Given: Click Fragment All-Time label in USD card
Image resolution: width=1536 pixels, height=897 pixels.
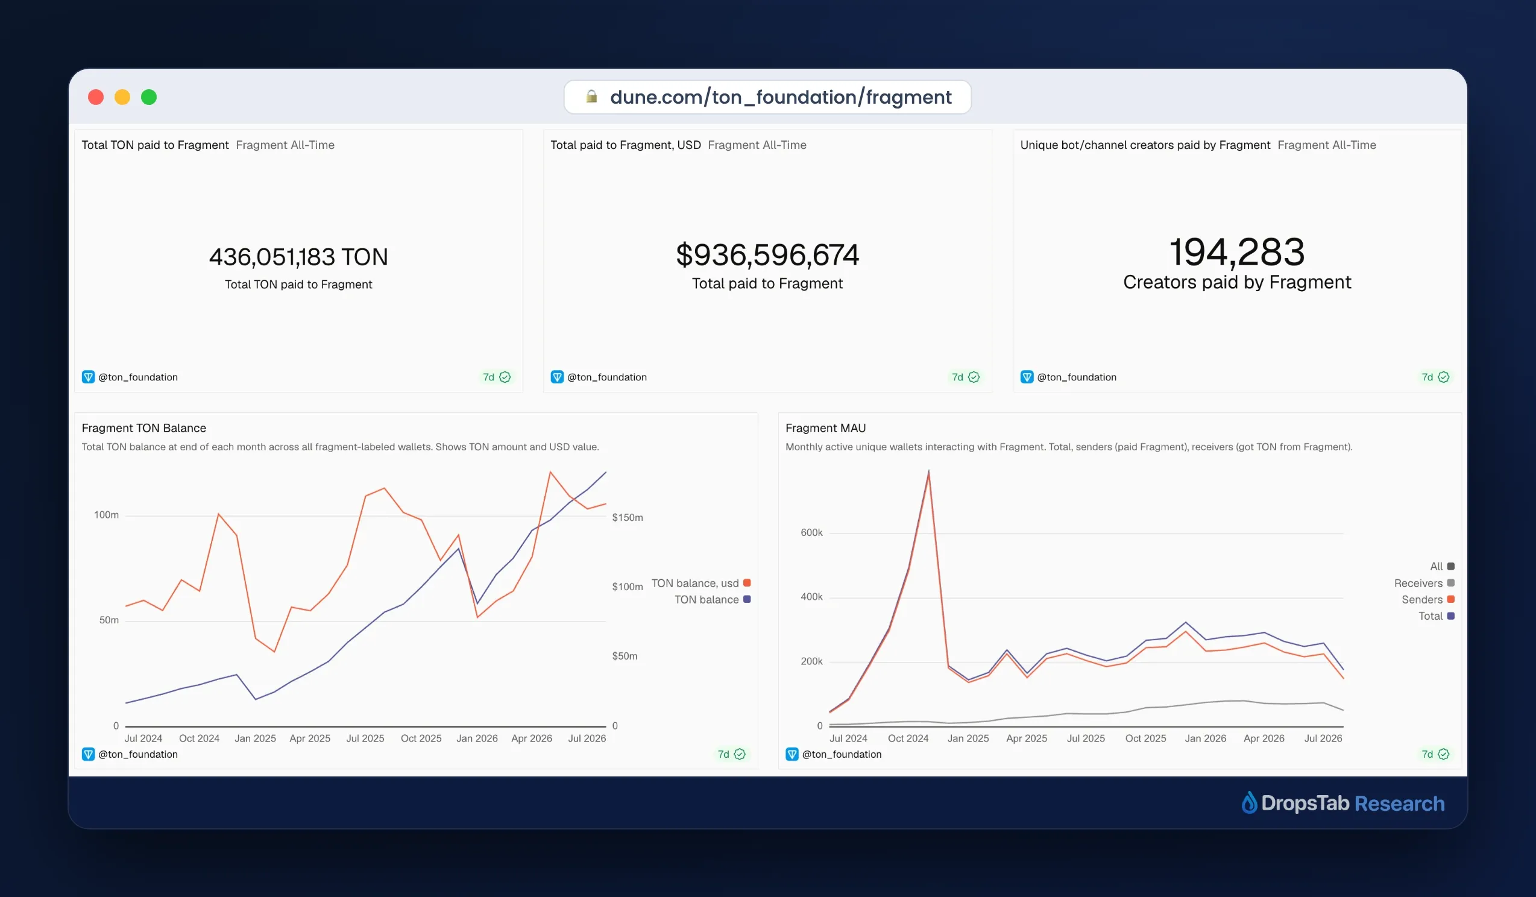Looking at the screenshot, I should pos(757,145).
